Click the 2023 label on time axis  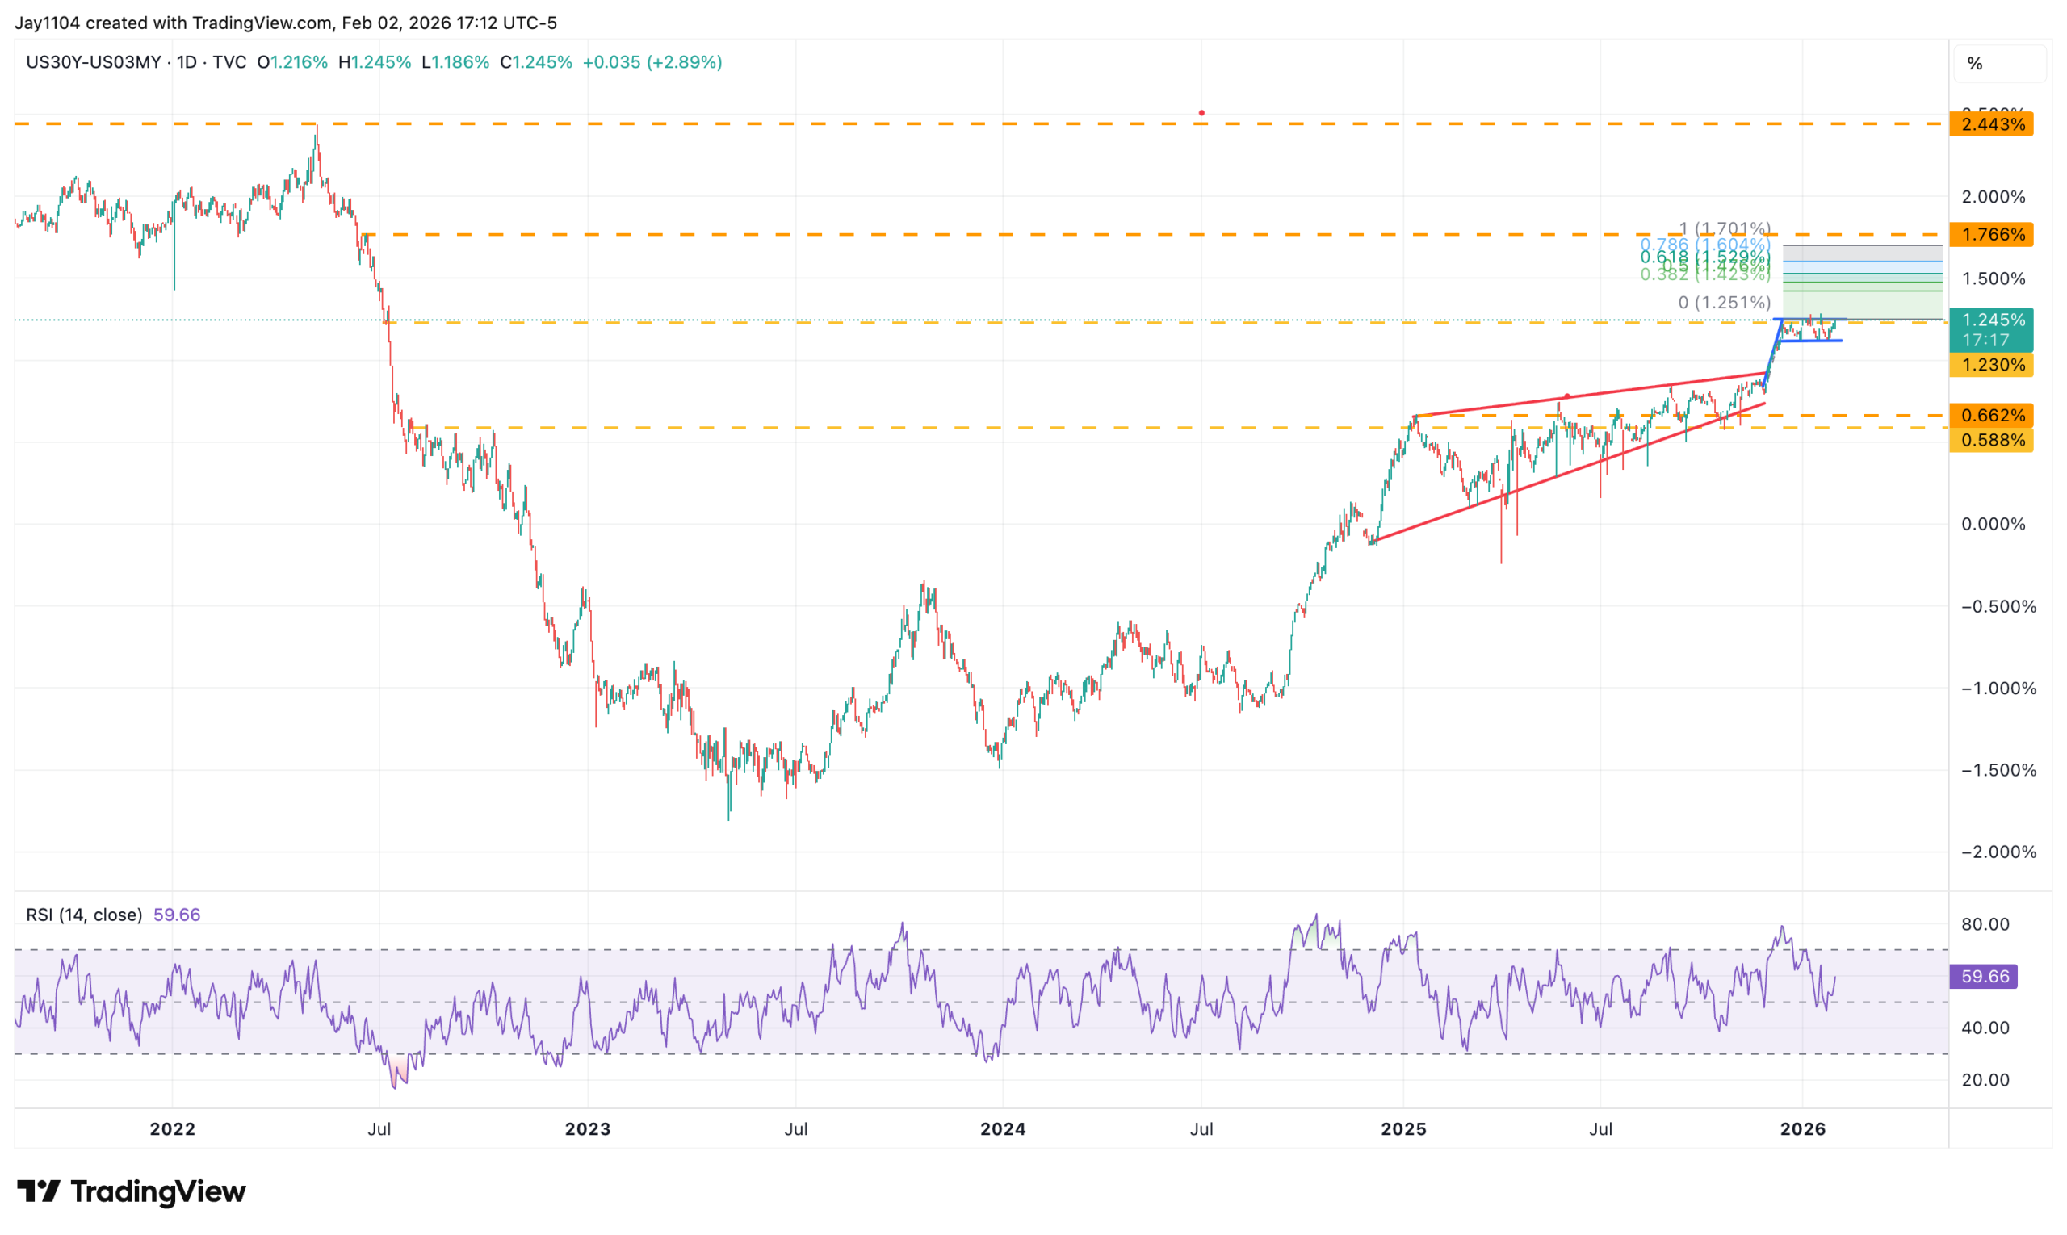tap(588, 1129)
